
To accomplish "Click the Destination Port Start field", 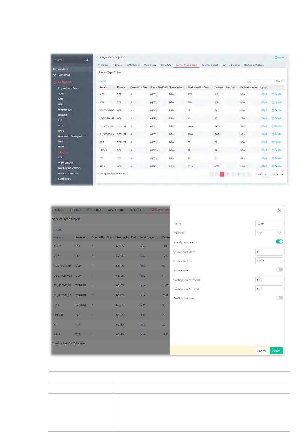I will point(269,280).
